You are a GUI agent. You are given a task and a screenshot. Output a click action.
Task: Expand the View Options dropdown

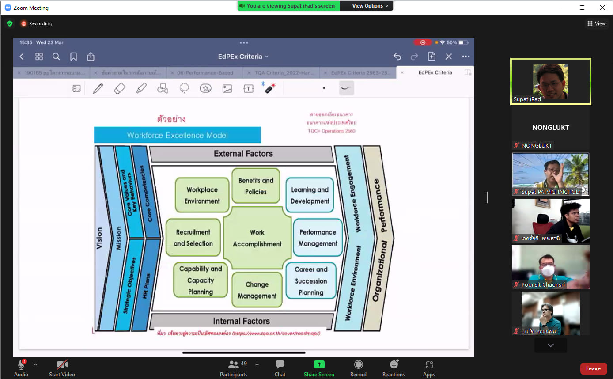370,6
